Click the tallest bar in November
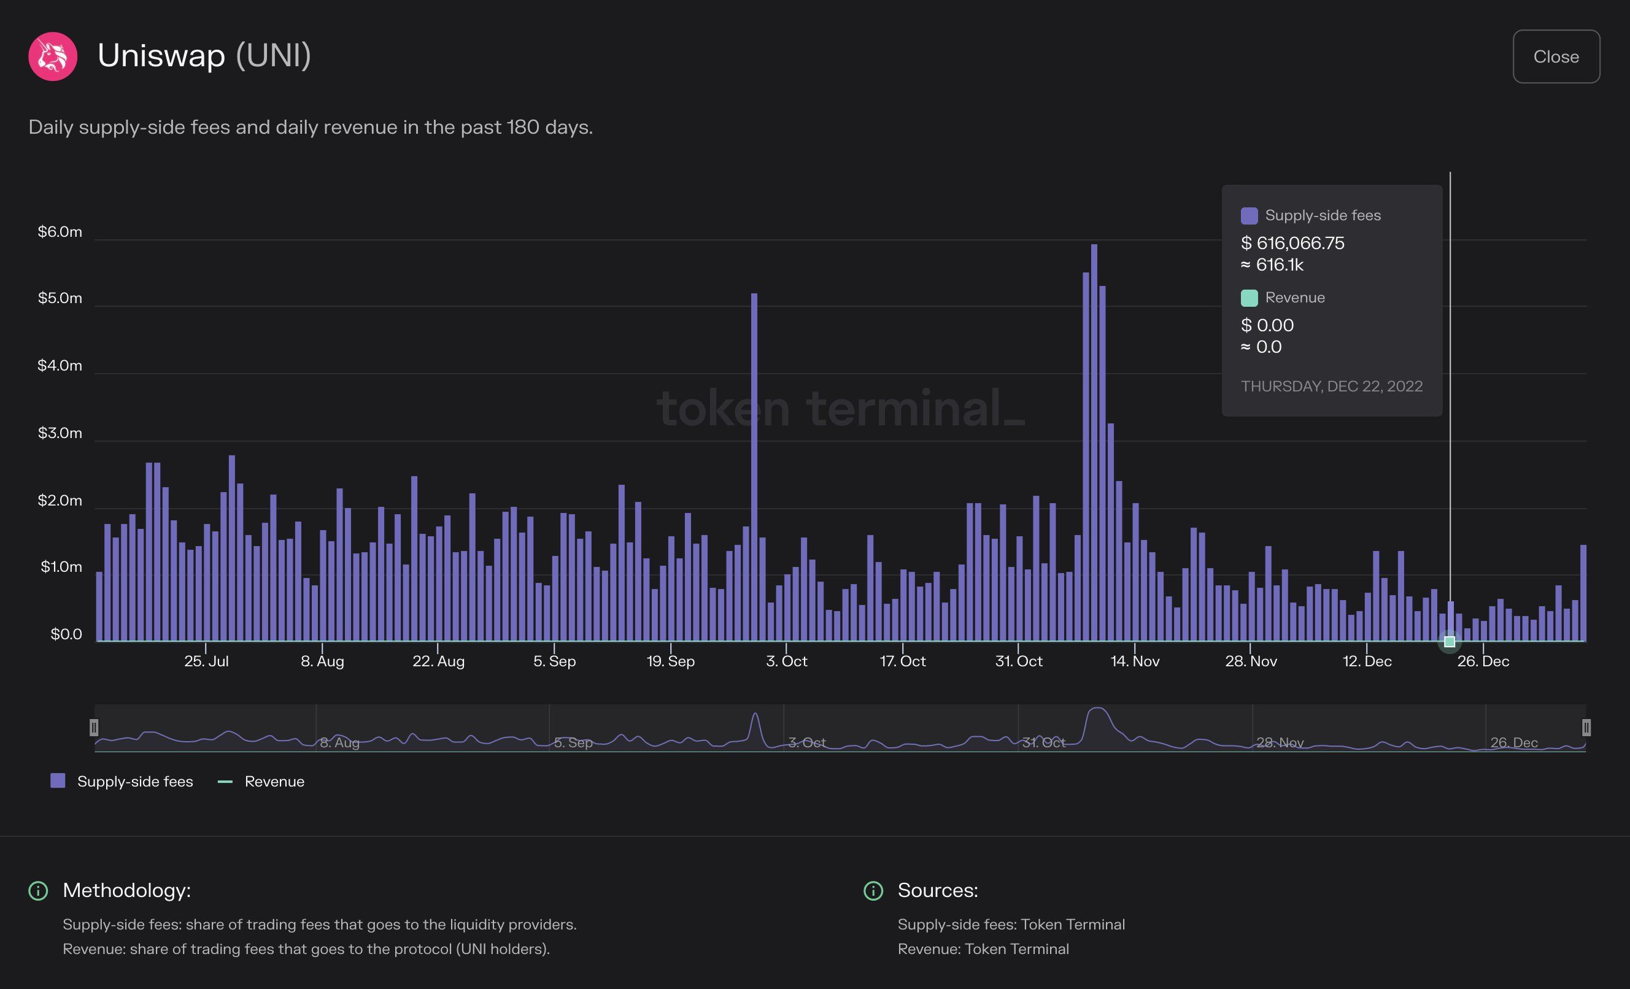Viewport: 1630px width, 989px height. point(1094,443)
